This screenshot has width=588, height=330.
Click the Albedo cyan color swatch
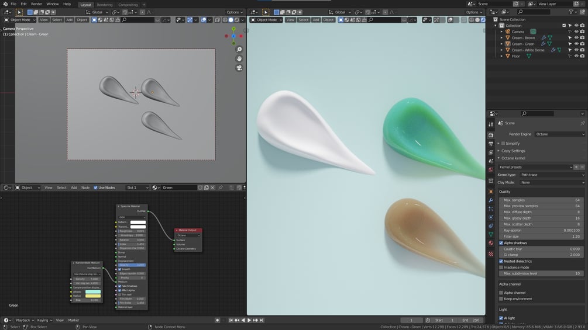tap(93, 292)
